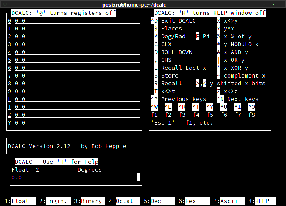The width and height of the screenshot is (286, 206).
Task: Click the ^U key above f6
Action: pos(224,107)
